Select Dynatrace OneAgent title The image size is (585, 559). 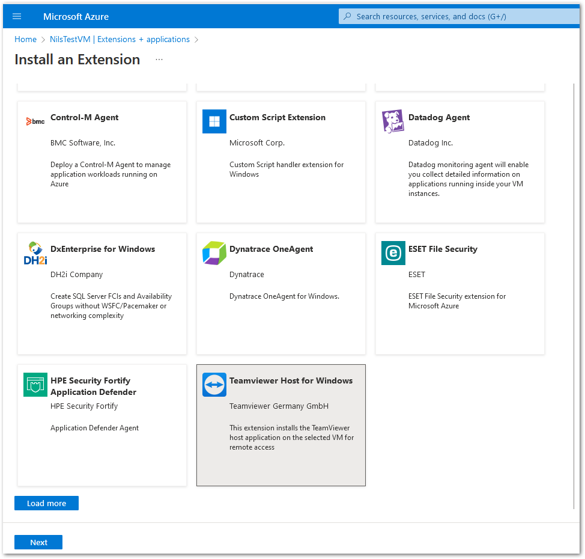coord(271,249)
